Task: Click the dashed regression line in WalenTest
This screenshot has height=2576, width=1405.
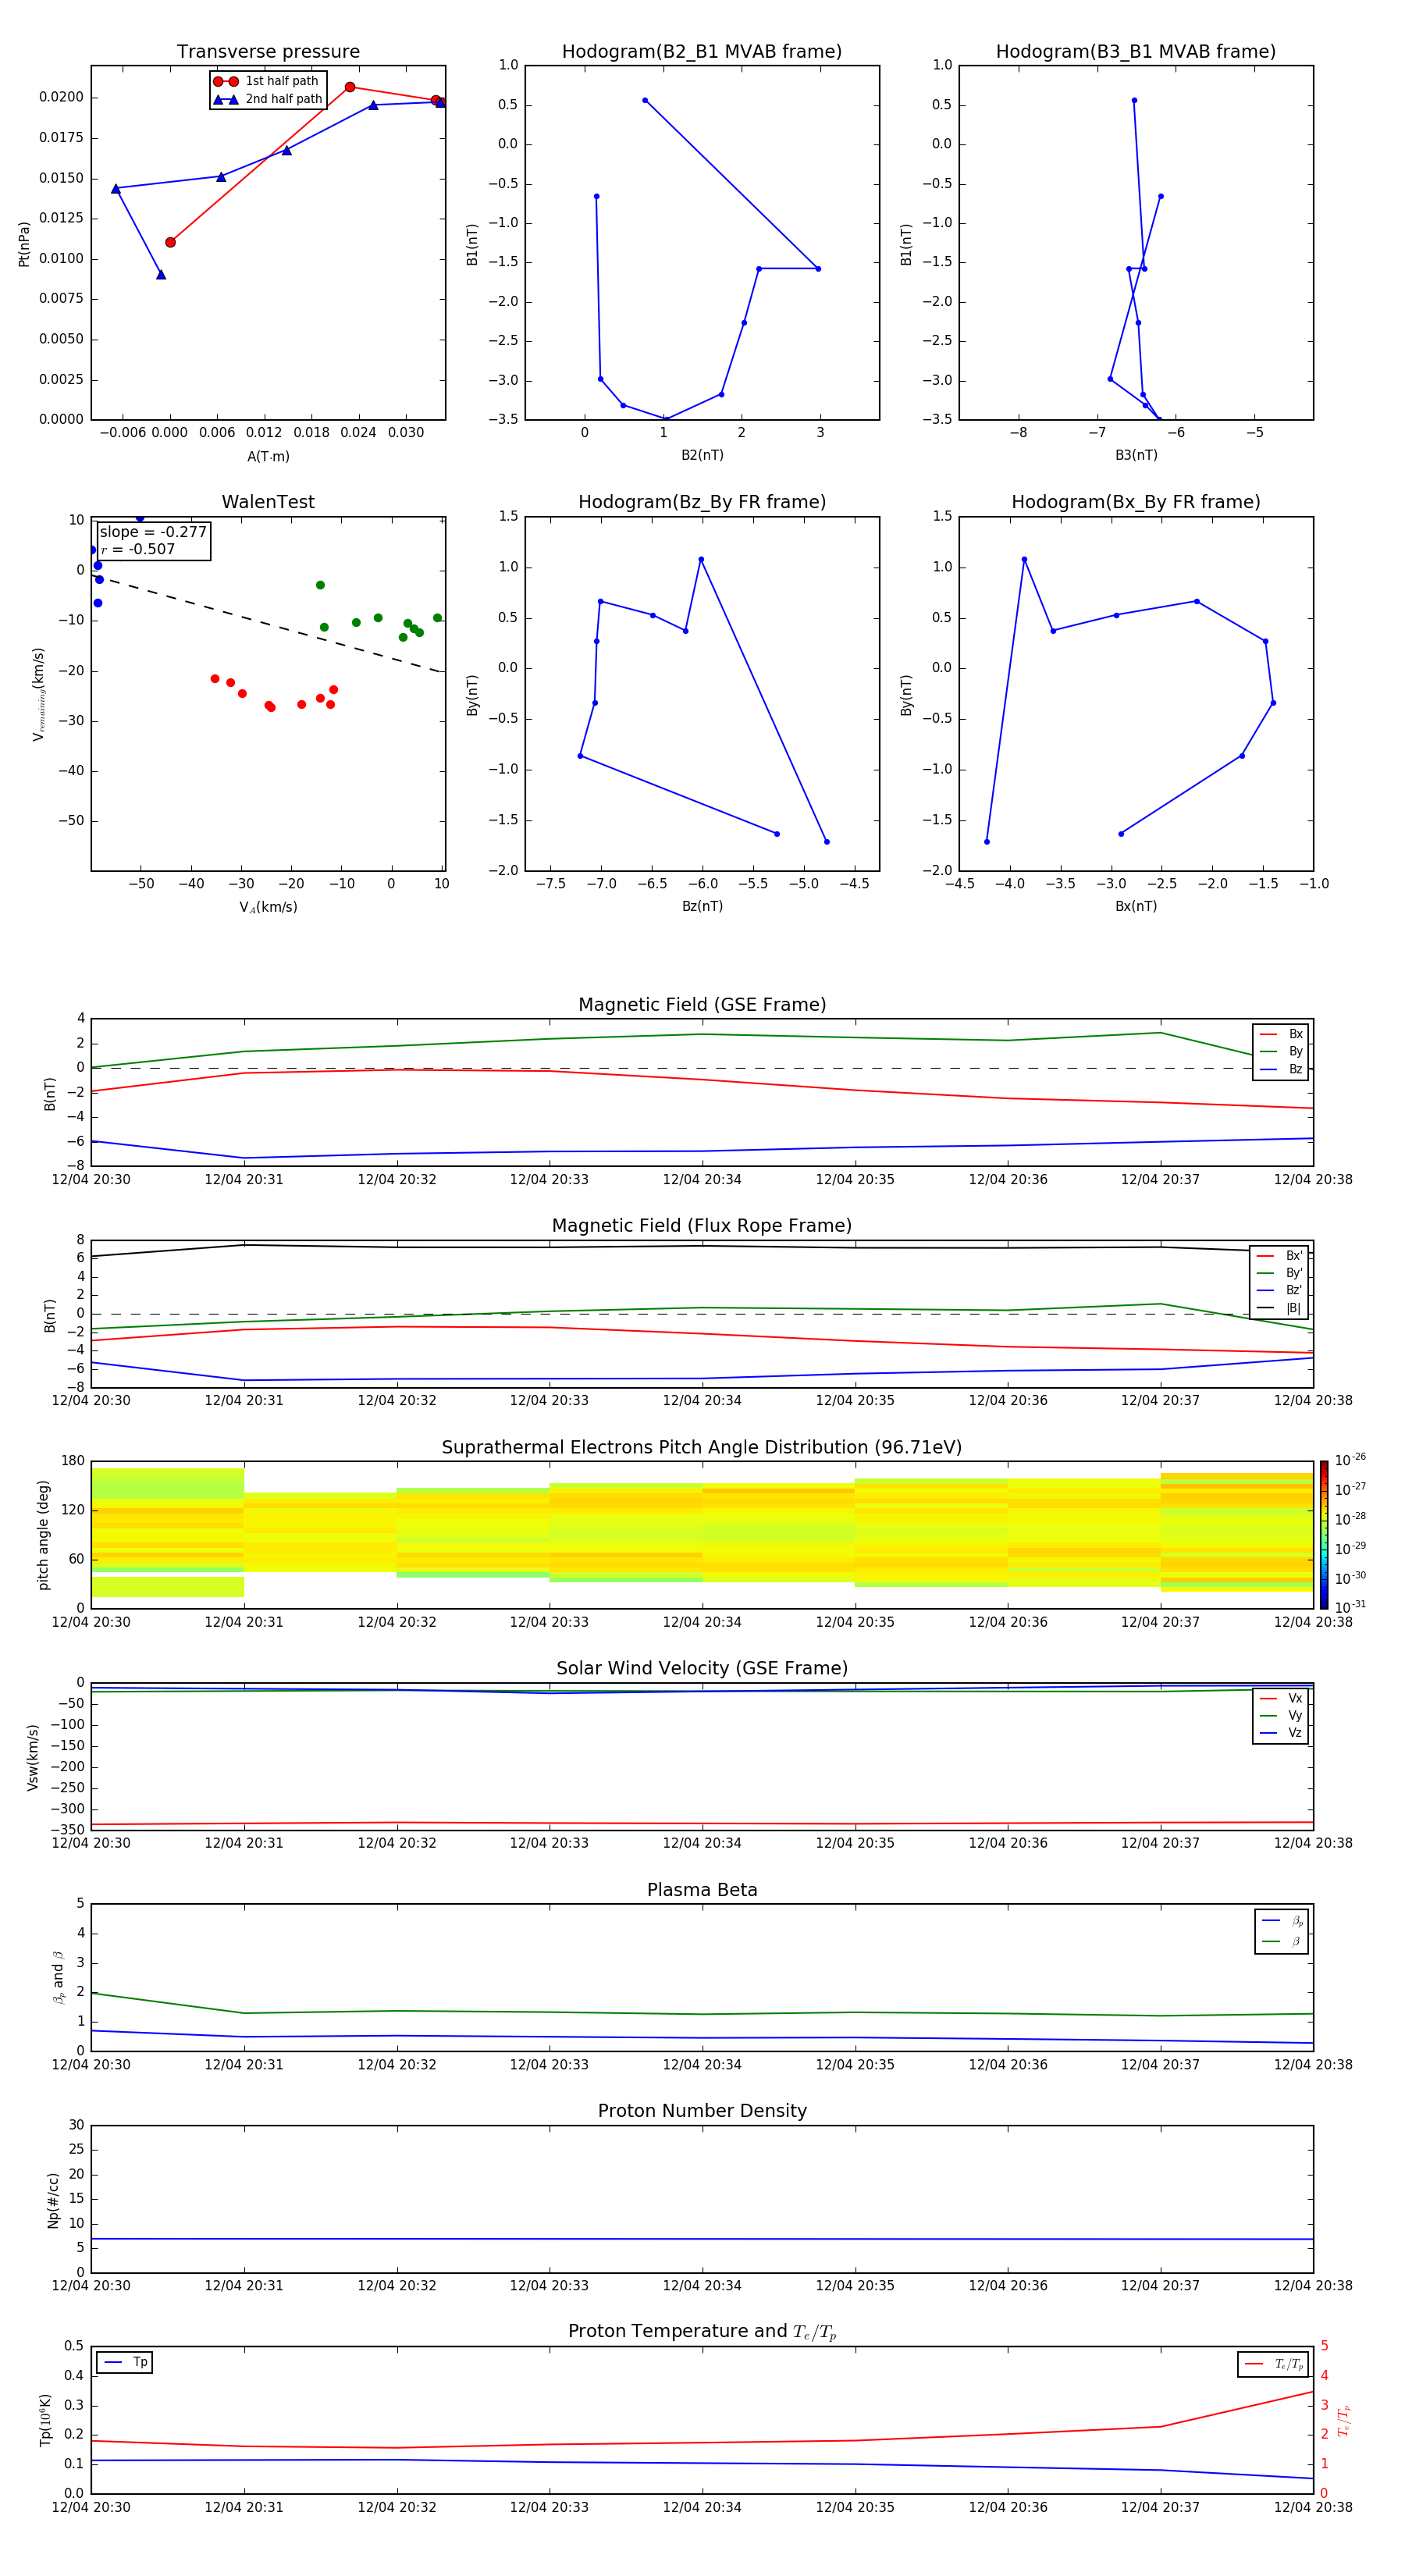Action: (x=268, y=624)
